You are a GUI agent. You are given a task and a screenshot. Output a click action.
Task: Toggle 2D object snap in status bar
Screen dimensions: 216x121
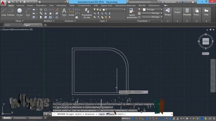coord(163,118)
